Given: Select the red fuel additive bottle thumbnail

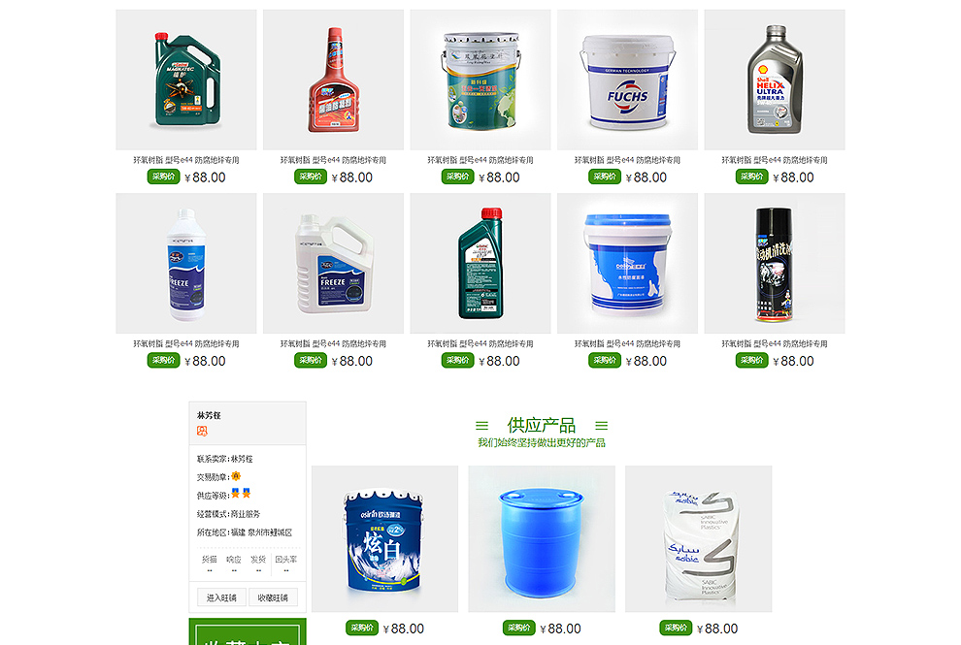Looking at the screenshot, I should coord(333,80).
